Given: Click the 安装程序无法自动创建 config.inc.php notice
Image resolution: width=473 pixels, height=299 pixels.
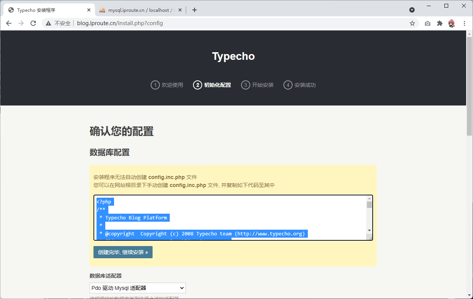Looking at the screenshot, I should pos(145,177).
